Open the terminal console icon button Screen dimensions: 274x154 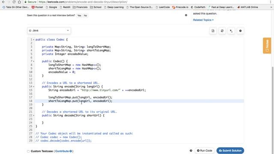pos(231,31)
